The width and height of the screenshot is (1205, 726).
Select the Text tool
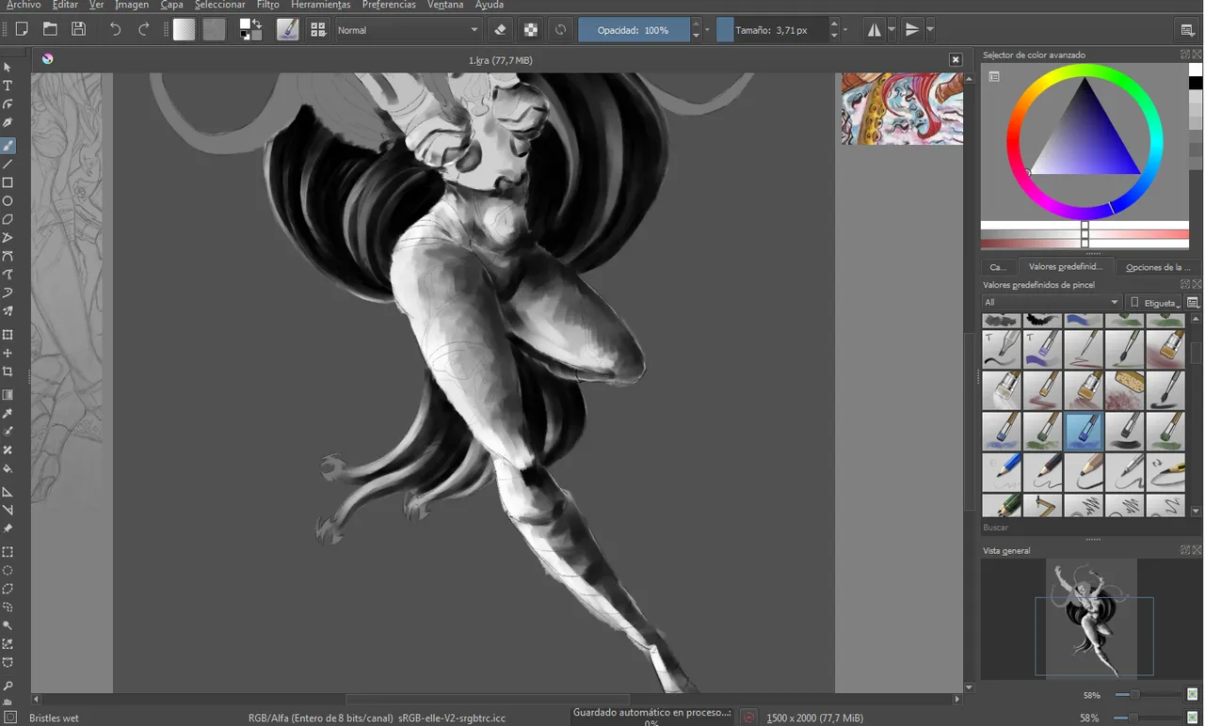point(8,86)
